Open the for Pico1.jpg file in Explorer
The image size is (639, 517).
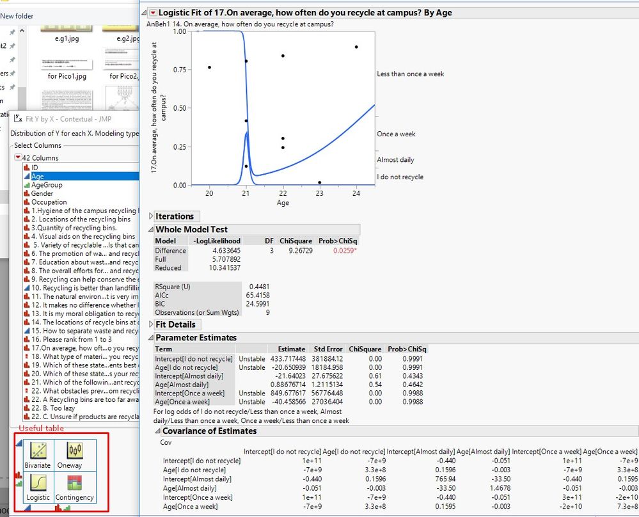[x=67, y=64]
